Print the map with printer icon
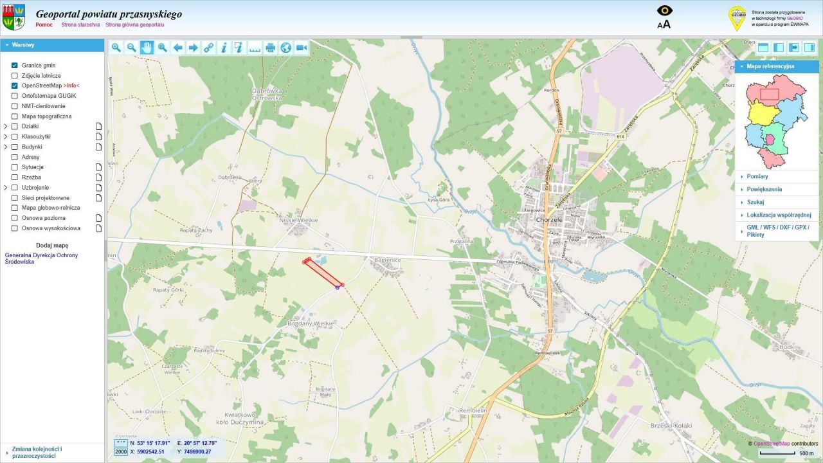This screenshot has width=823, height=463. tap(270, 47)
